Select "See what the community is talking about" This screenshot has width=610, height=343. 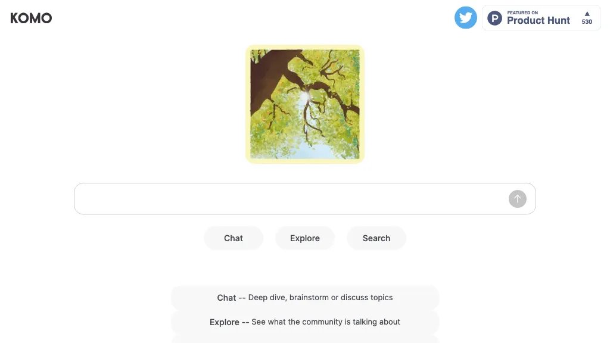tap(325, 322)
